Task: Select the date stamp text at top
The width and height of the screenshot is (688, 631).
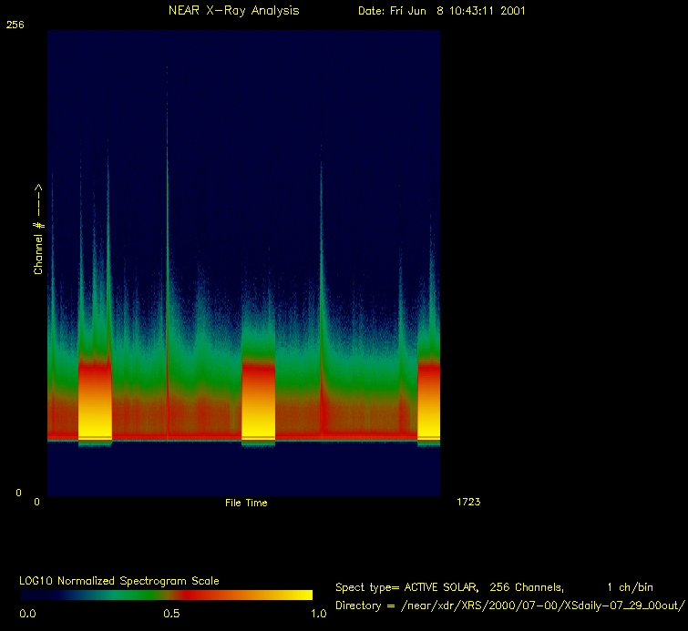Action: [x=441, y=11]
